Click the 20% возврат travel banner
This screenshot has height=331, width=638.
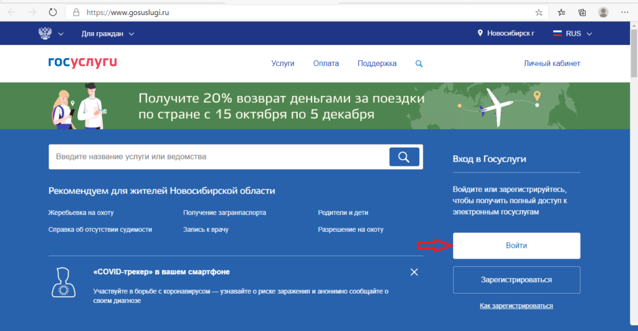coord(315,106)
